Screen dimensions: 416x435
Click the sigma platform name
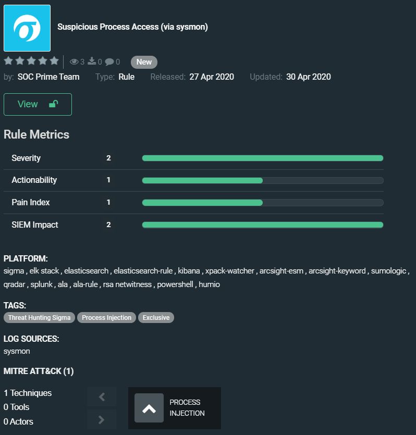tap(14, 271)
